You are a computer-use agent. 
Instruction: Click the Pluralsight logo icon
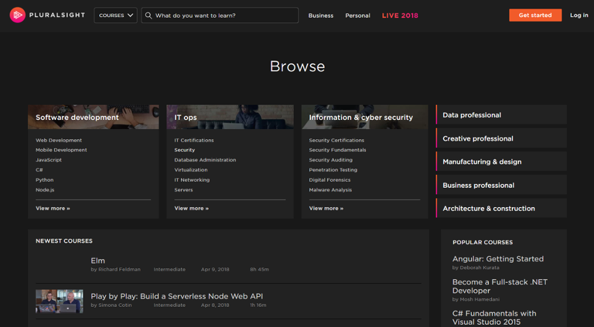17,15
